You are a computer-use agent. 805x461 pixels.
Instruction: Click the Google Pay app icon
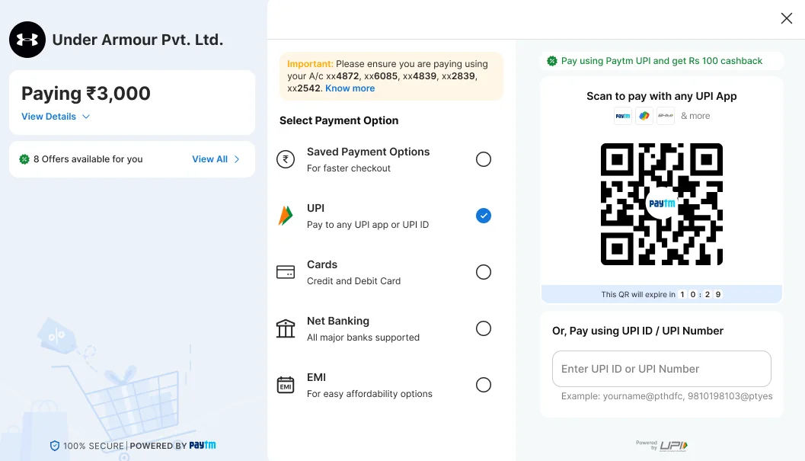click(644, 116)
